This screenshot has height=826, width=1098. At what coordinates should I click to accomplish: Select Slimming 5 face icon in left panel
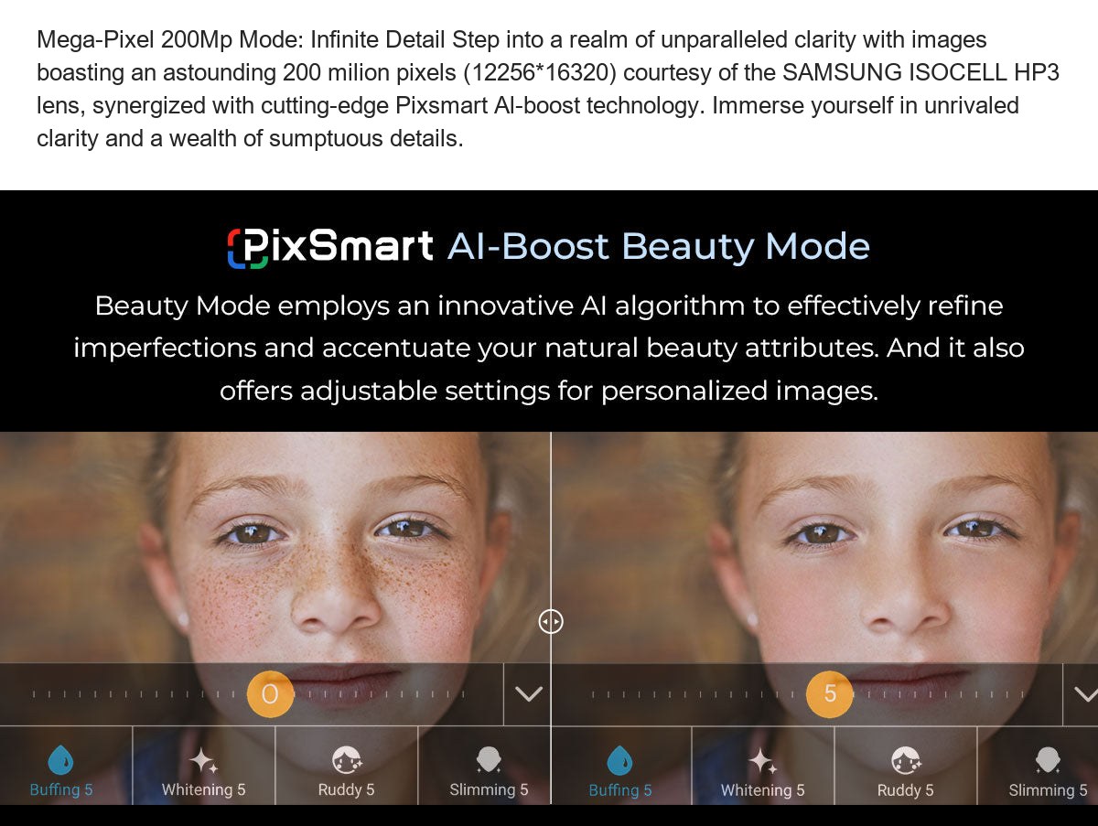point(489,759)
